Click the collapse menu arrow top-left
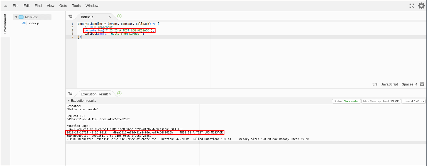This screenshot has height=166, width=427. point(6,6)
